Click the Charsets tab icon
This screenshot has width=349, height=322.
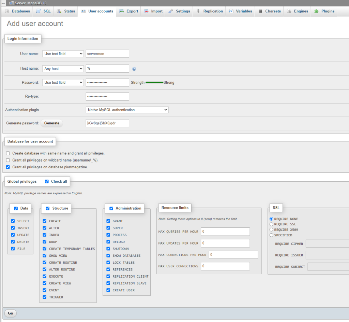260,11
